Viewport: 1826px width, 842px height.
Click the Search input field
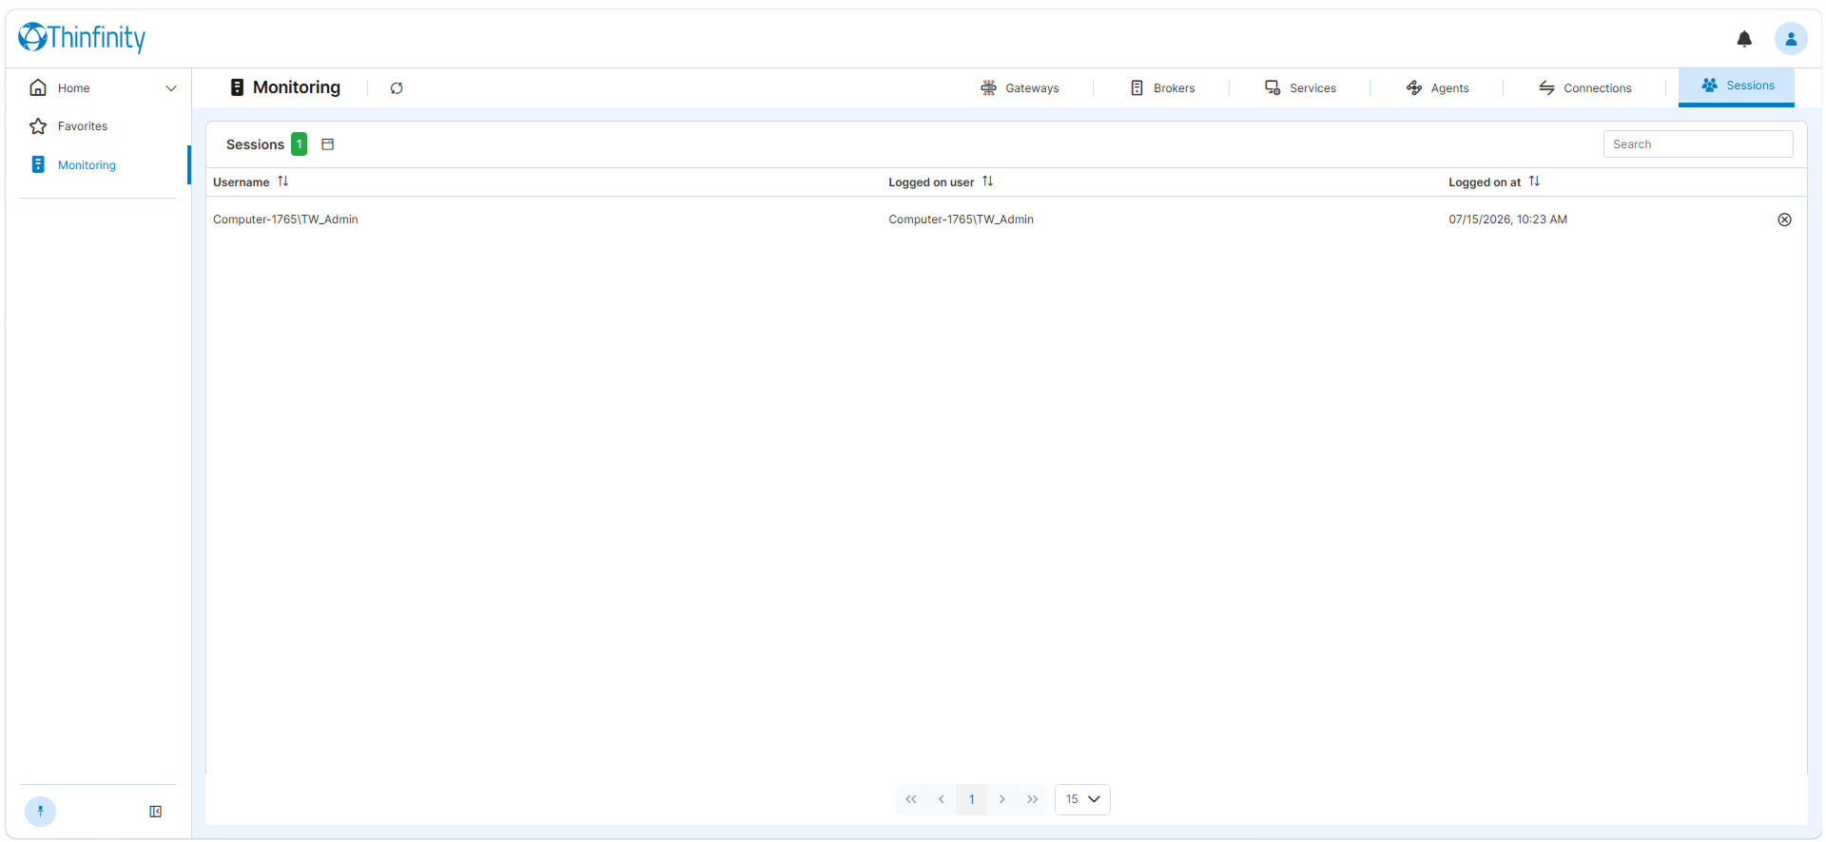1698,144
